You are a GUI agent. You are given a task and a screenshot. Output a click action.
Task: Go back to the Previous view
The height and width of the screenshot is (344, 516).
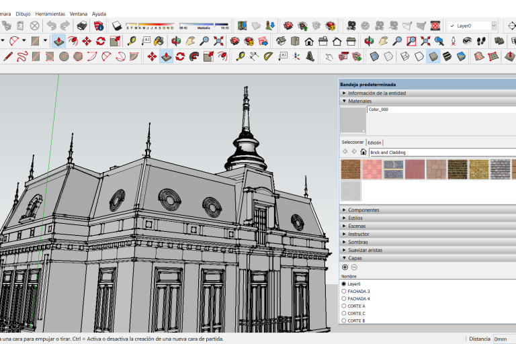tap(439, 41)
